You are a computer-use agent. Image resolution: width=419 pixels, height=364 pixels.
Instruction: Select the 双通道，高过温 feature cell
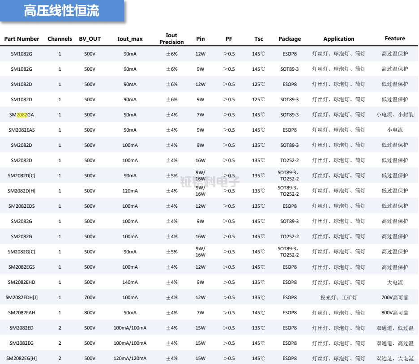(394, 343)
